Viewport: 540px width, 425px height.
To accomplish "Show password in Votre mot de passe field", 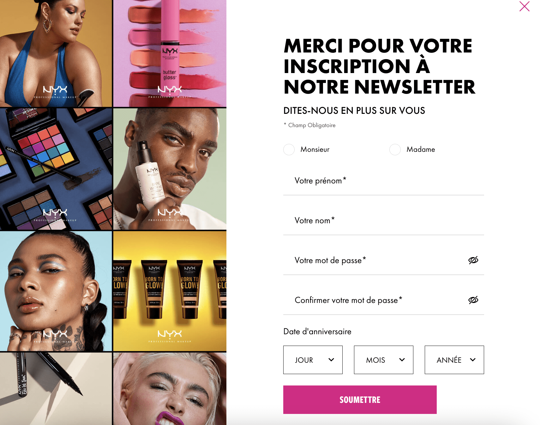I will click(x=473, y=260).
